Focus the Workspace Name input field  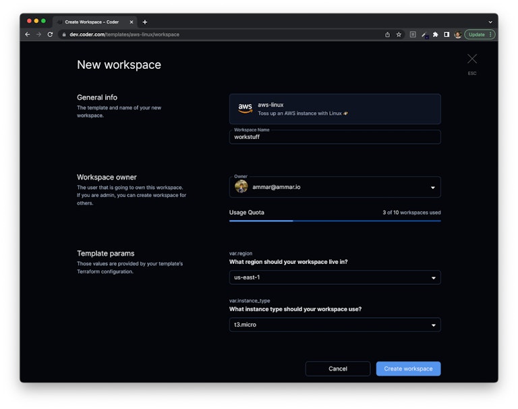pos(335,137)
